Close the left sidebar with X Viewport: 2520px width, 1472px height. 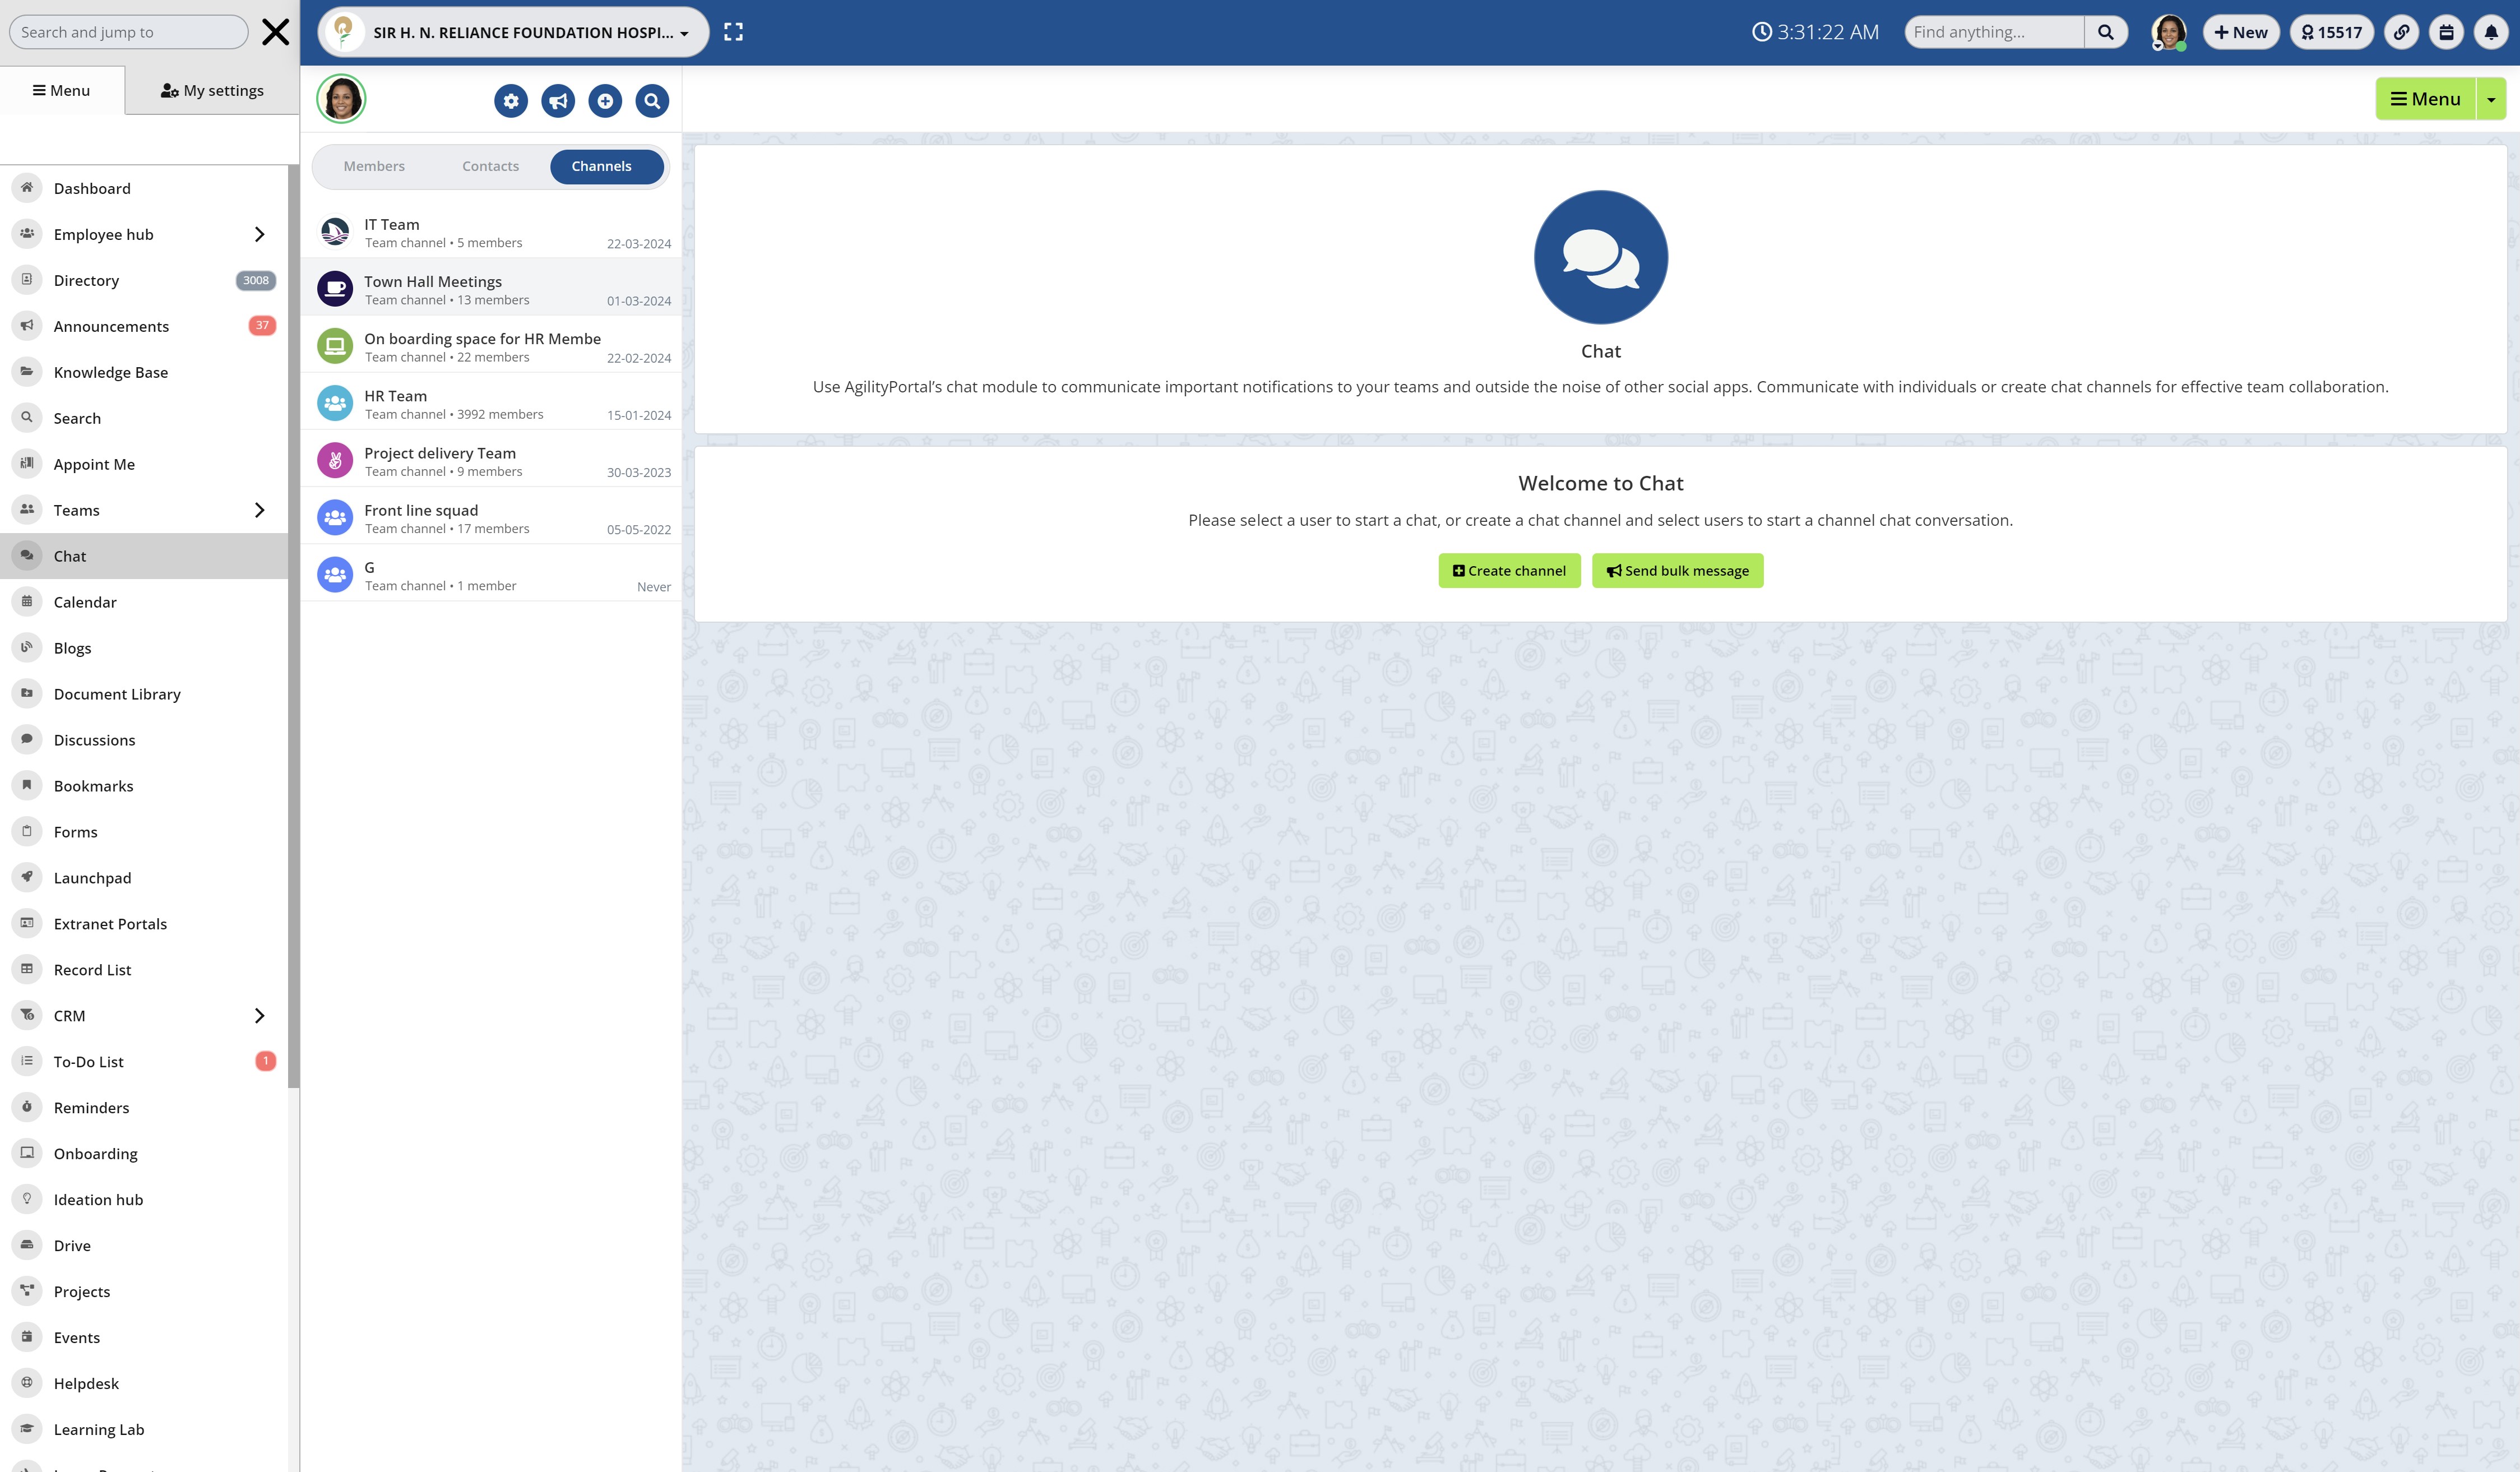[x=275, y=32]
